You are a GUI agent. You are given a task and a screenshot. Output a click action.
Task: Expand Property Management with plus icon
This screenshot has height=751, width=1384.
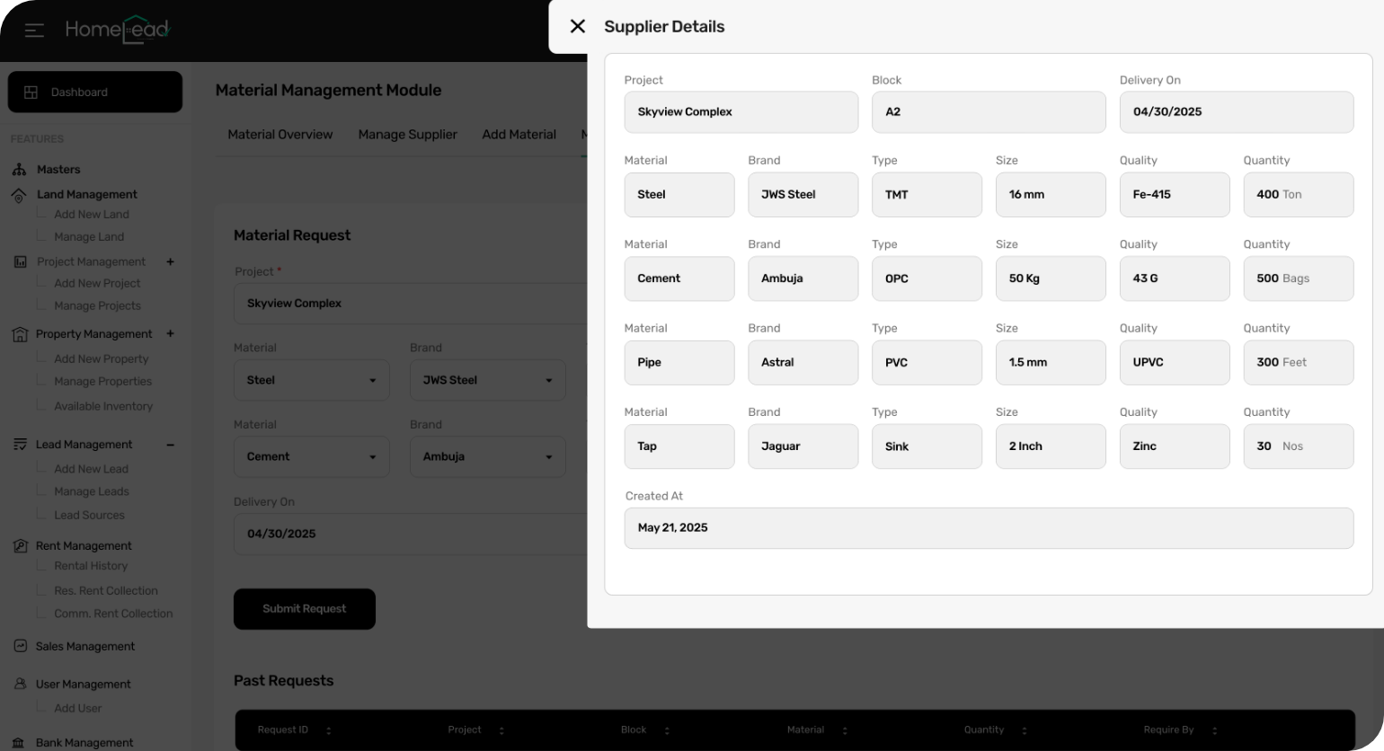tap(170, 333)
